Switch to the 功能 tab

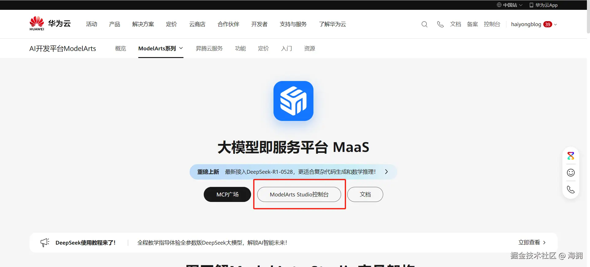[x=240, y=48]
